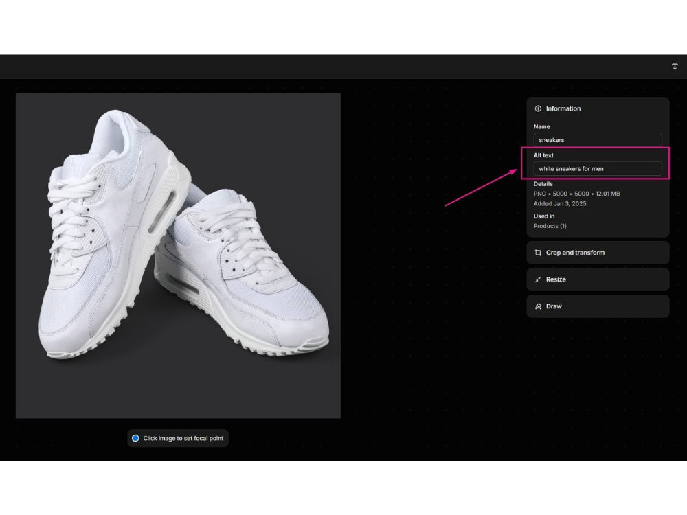The width and height of the screenshot is (687, 515).
Task: Click the Used in label
Action: point(543,216)
